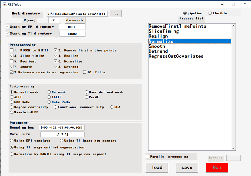Click the TR (sec) value field
The image size is (251, 176).
[54, 20]
